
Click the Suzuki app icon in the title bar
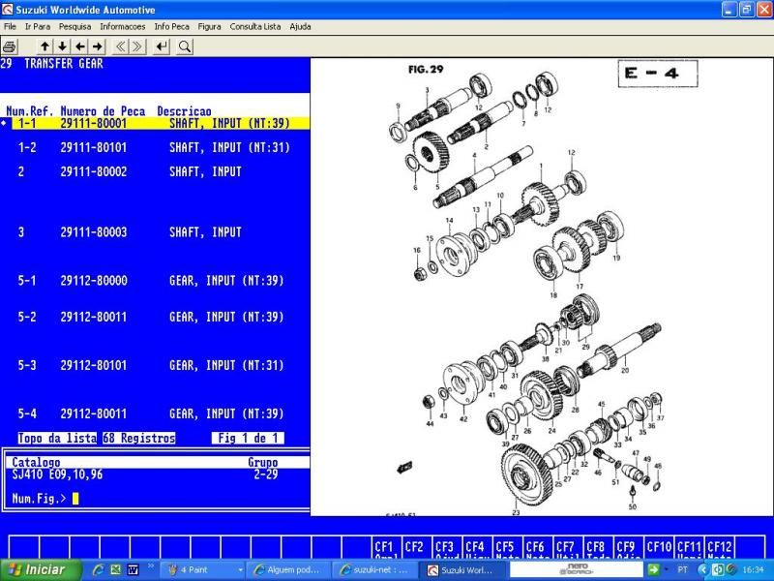pos(8,10)
